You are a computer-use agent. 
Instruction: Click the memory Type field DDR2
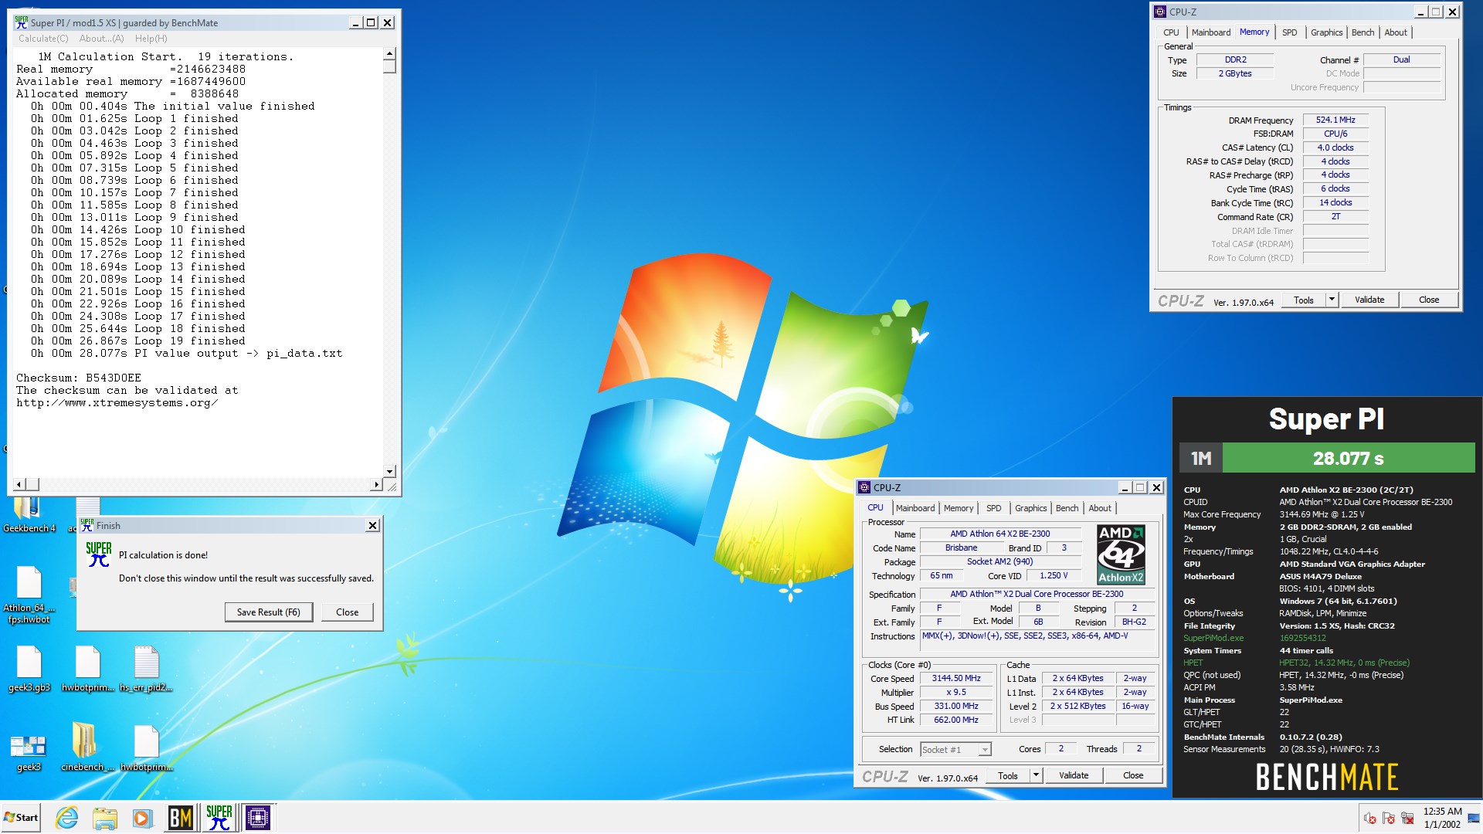[1235, 59]
